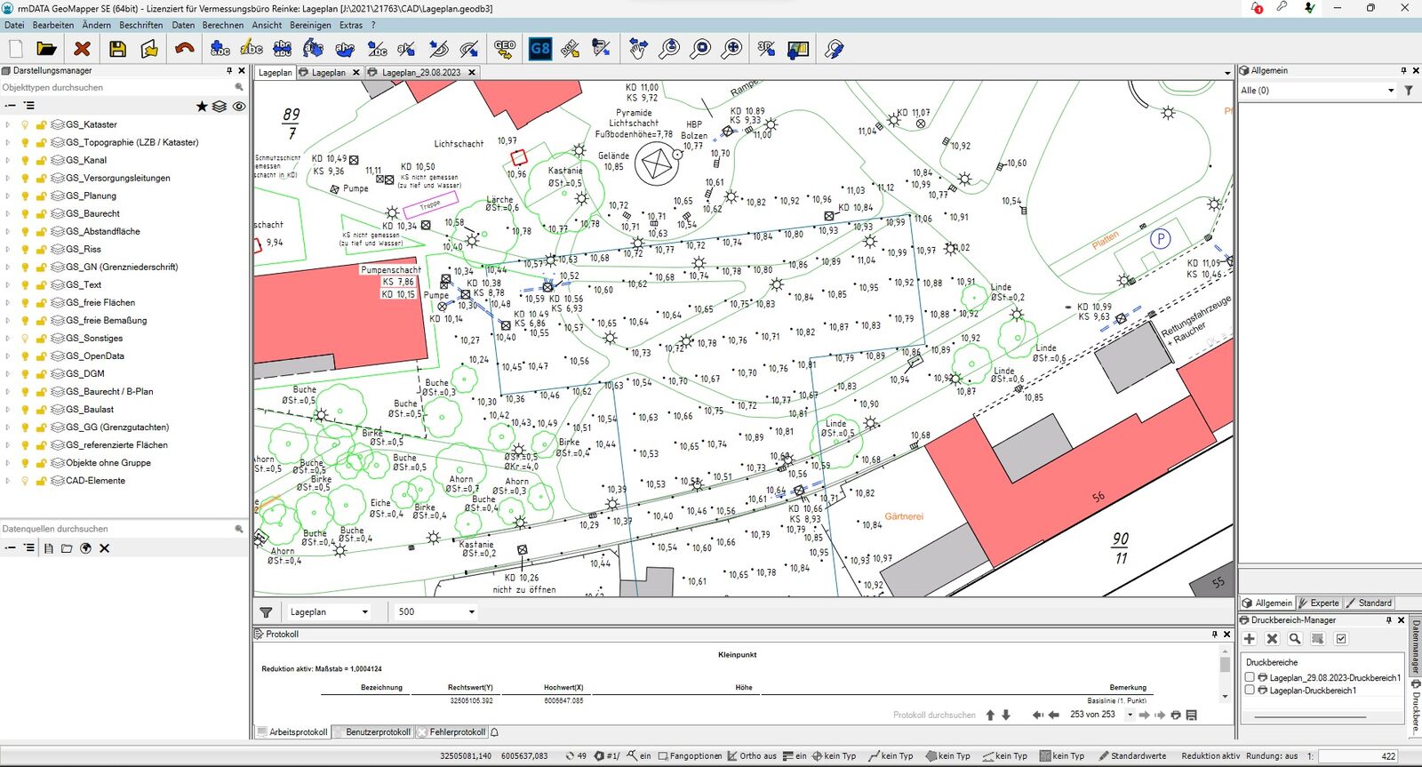This screenshot has width=1422, height=767.
Task: Click the filter funnel below the map
Action: 266,612
